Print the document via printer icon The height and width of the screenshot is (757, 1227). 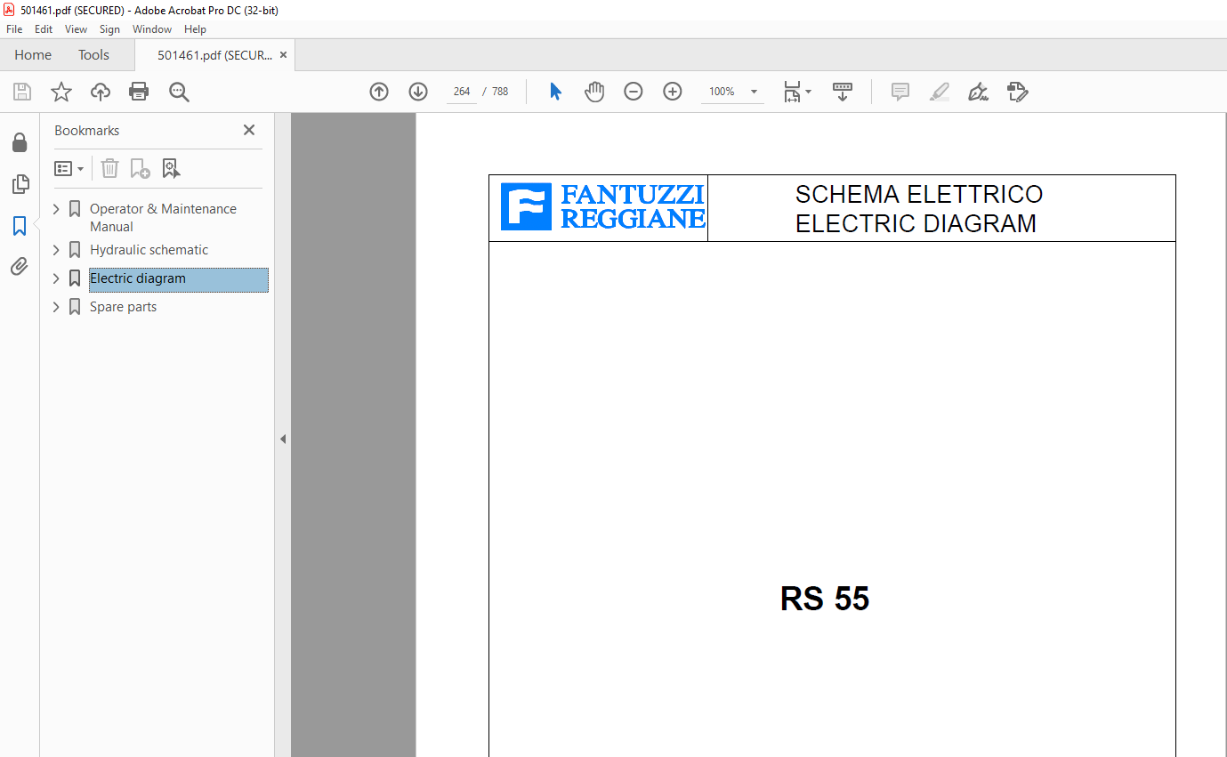139,92
